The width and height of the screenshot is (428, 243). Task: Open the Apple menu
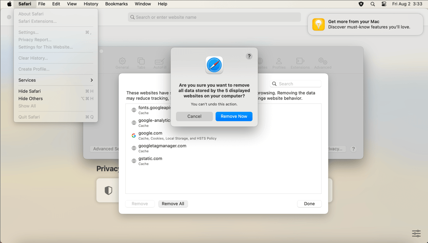(9, 4)
